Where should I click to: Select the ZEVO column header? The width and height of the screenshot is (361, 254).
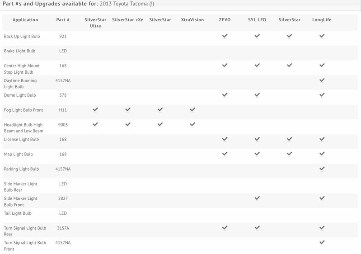225,20
